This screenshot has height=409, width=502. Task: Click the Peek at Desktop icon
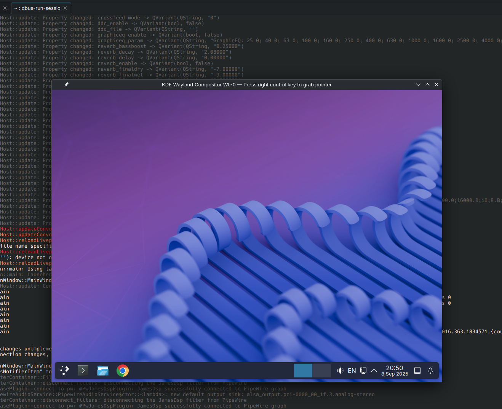[417, 371]
